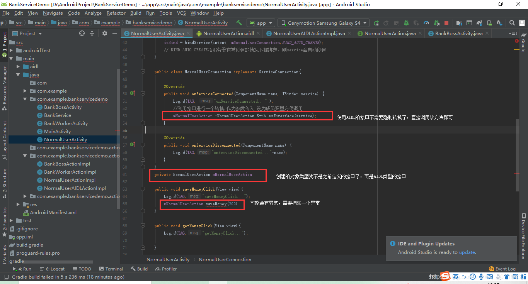Toggle the Logcat tool window
This screenshot has height=284, width=528.
pyautogui.click(x=53, y=269)
